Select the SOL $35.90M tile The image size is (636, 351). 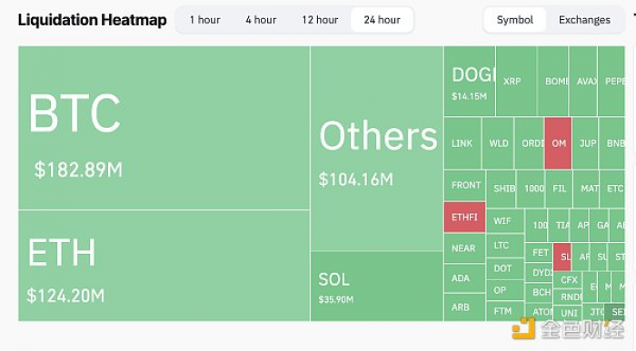377,287
